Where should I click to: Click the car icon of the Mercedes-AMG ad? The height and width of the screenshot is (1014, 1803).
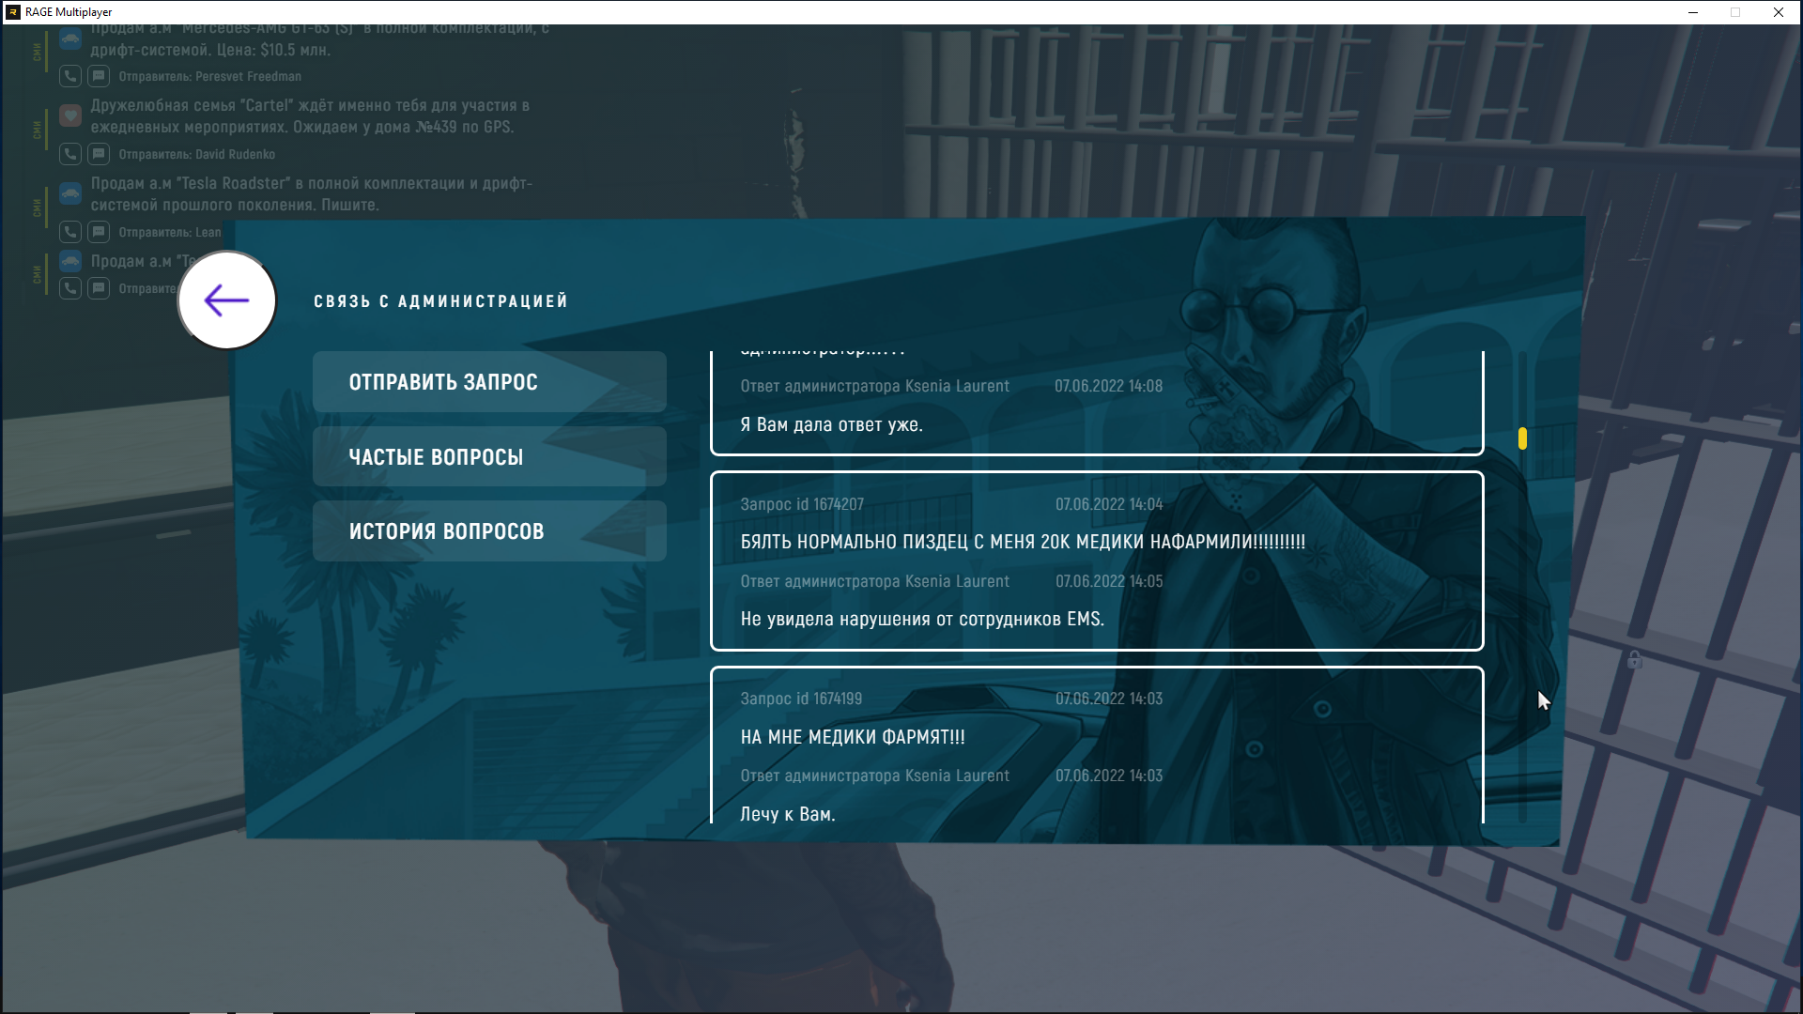pyautogui.click(x=70, y=39)
